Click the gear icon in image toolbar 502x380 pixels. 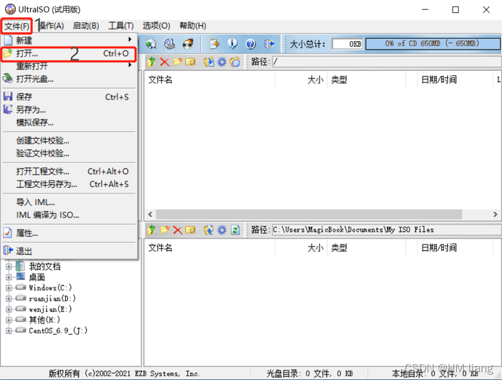point(221,61)
